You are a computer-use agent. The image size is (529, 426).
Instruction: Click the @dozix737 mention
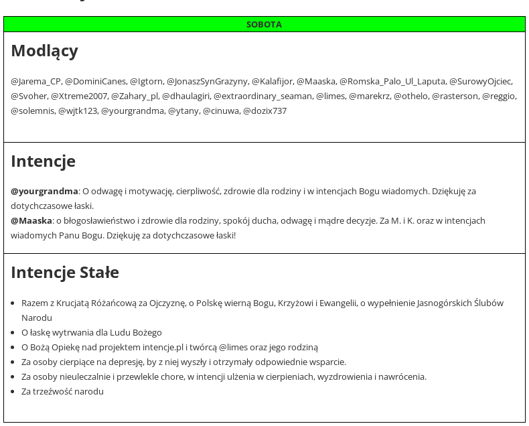[x=264, y=111]
